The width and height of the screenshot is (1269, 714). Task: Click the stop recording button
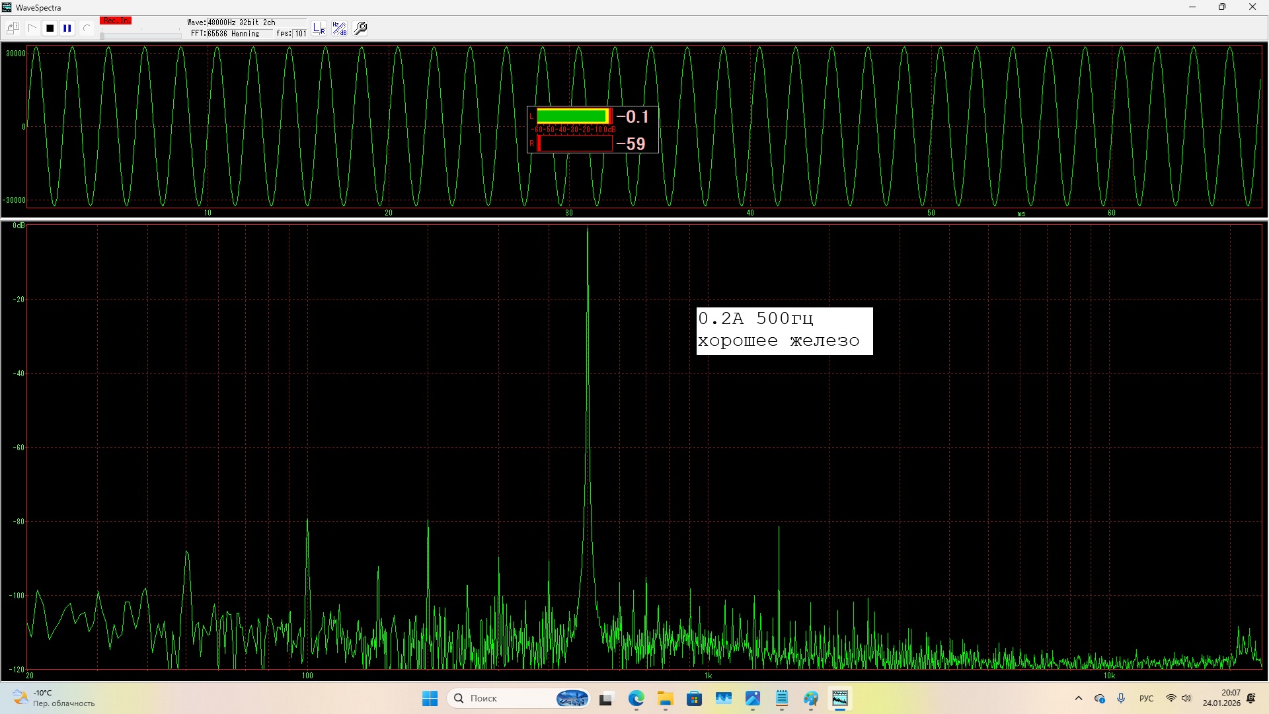pyautogui.click(x=50, y=28)
